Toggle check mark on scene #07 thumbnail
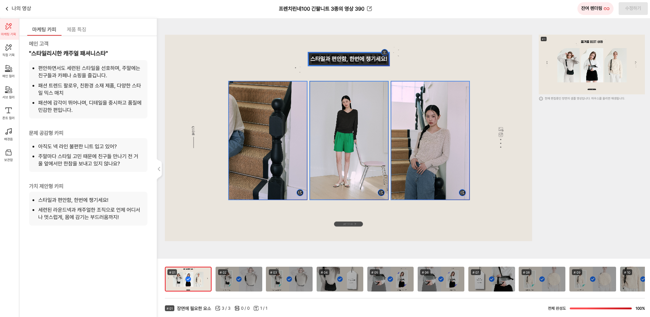The height and width of the screenshot is (317, 650). [x=492, y=279]
